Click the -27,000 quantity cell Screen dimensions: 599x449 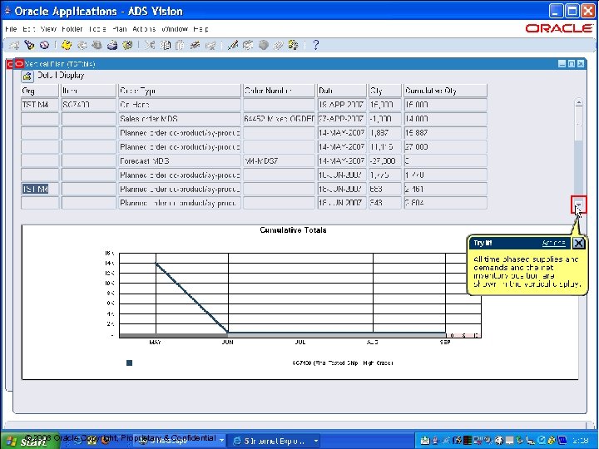pos(385,160)
